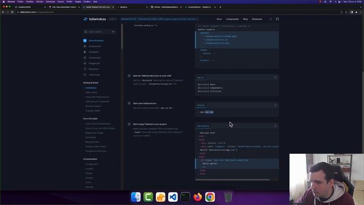Open the version dropdown beside logo

(113, 19)
